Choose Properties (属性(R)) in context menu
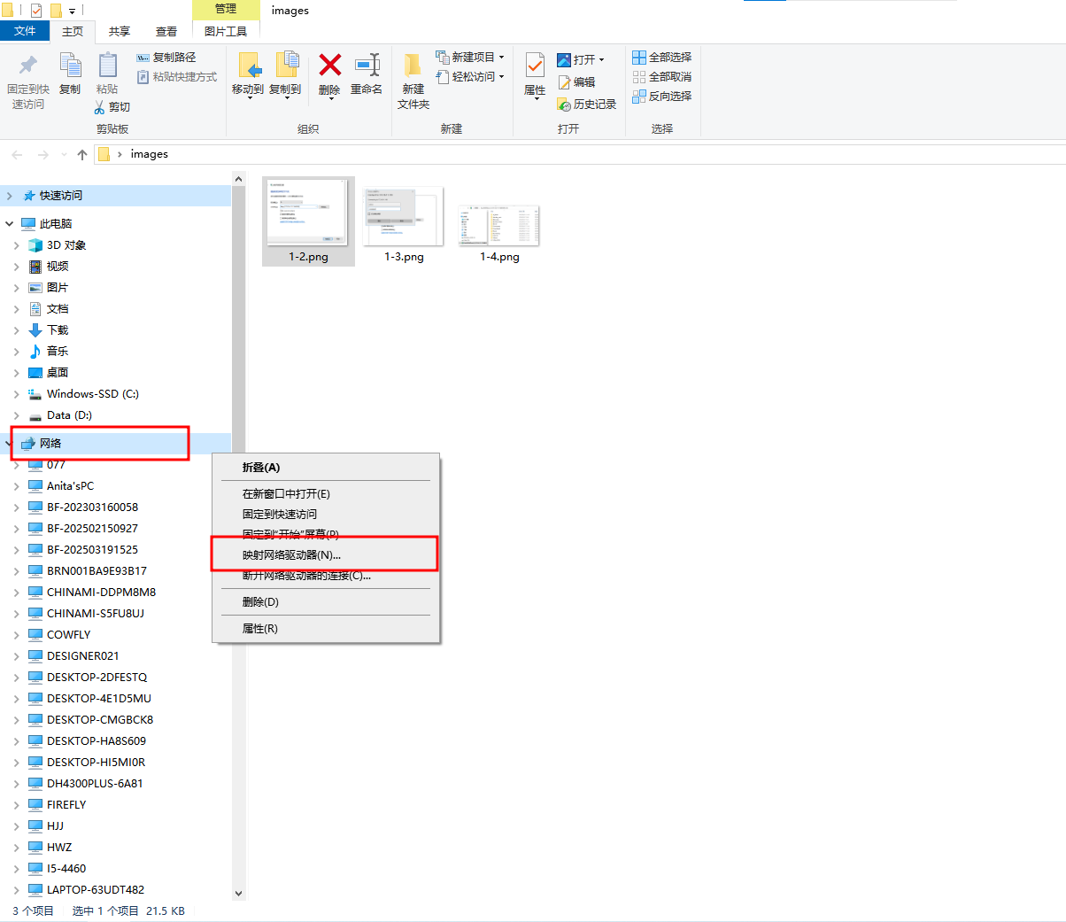Viewport: 1066px width, 922px height. coord(259,629)
